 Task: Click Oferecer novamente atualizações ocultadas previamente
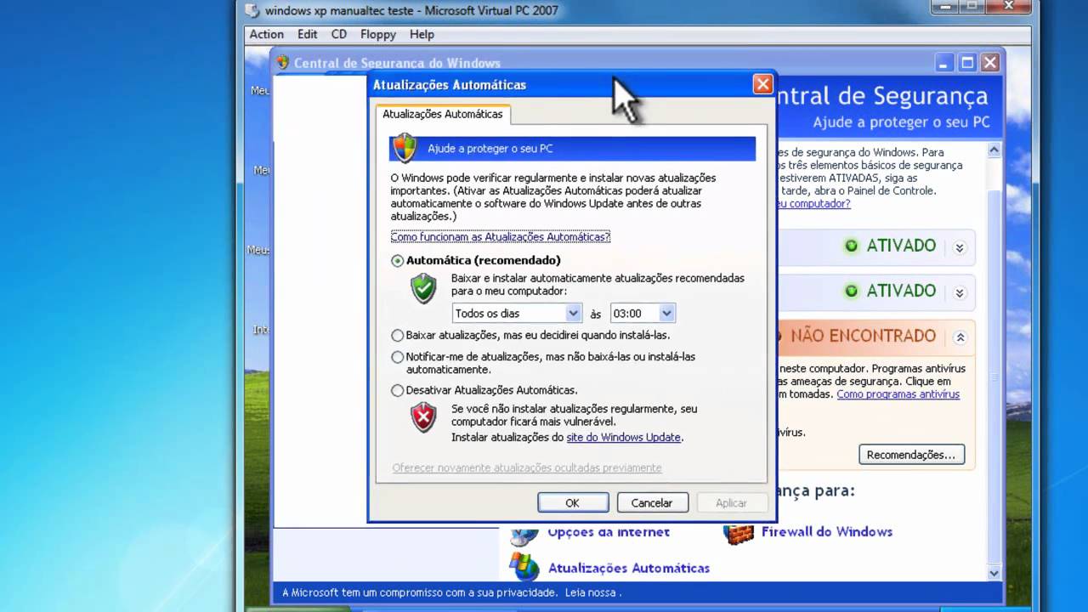527,468
